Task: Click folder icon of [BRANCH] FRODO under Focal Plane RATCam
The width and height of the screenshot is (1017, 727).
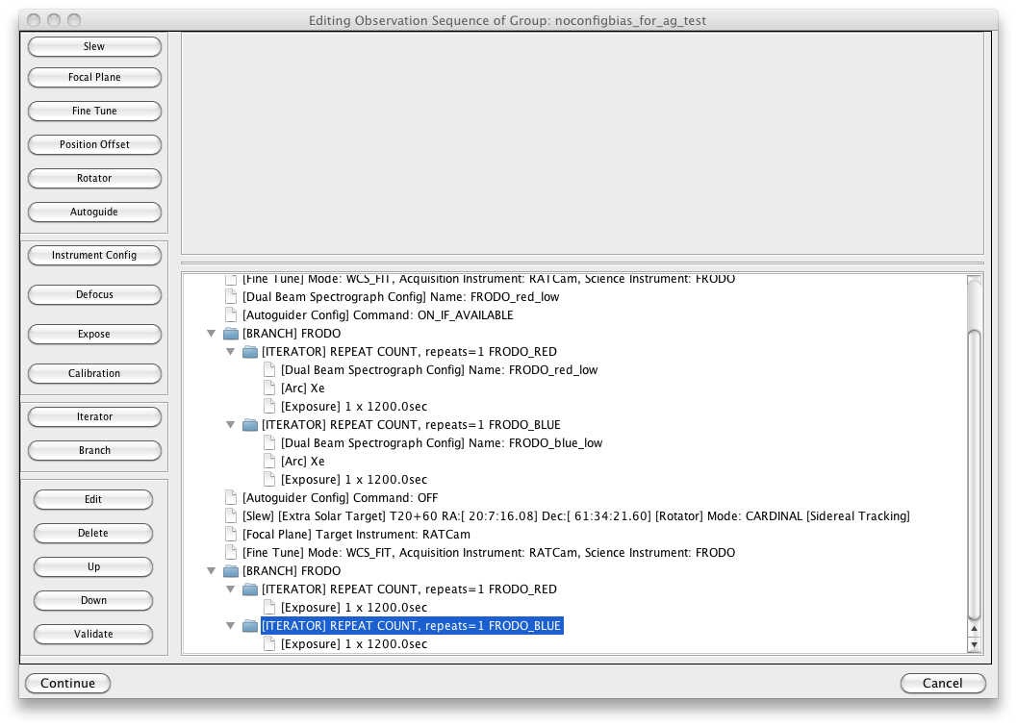Action: [x=231, y=570]
